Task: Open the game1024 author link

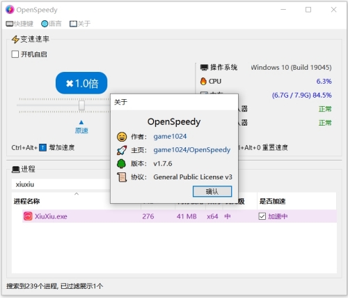Action: point(170,137)
